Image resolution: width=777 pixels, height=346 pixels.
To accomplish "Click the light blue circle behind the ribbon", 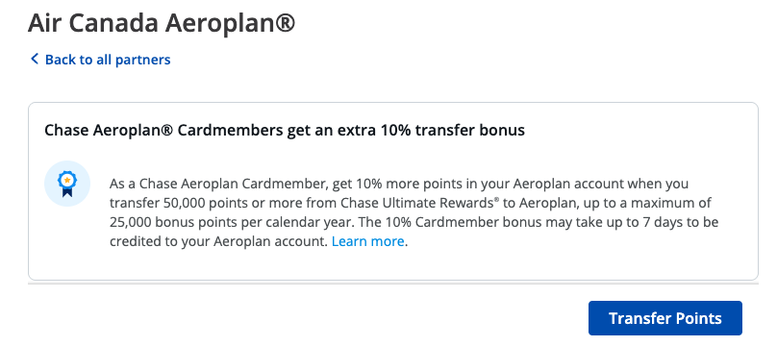I will [67, 184].
